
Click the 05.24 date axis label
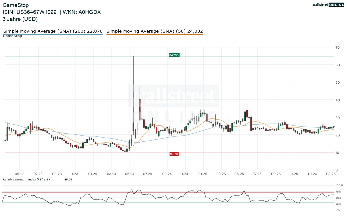click(130, 174)
